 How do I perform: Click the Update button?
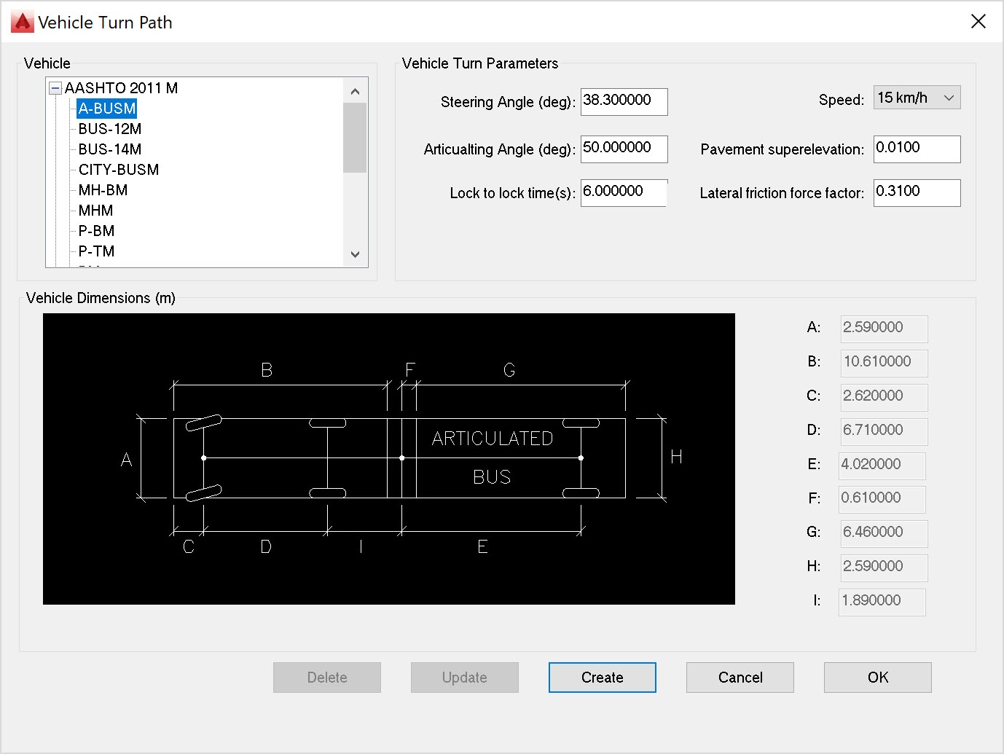pos(465,678)
